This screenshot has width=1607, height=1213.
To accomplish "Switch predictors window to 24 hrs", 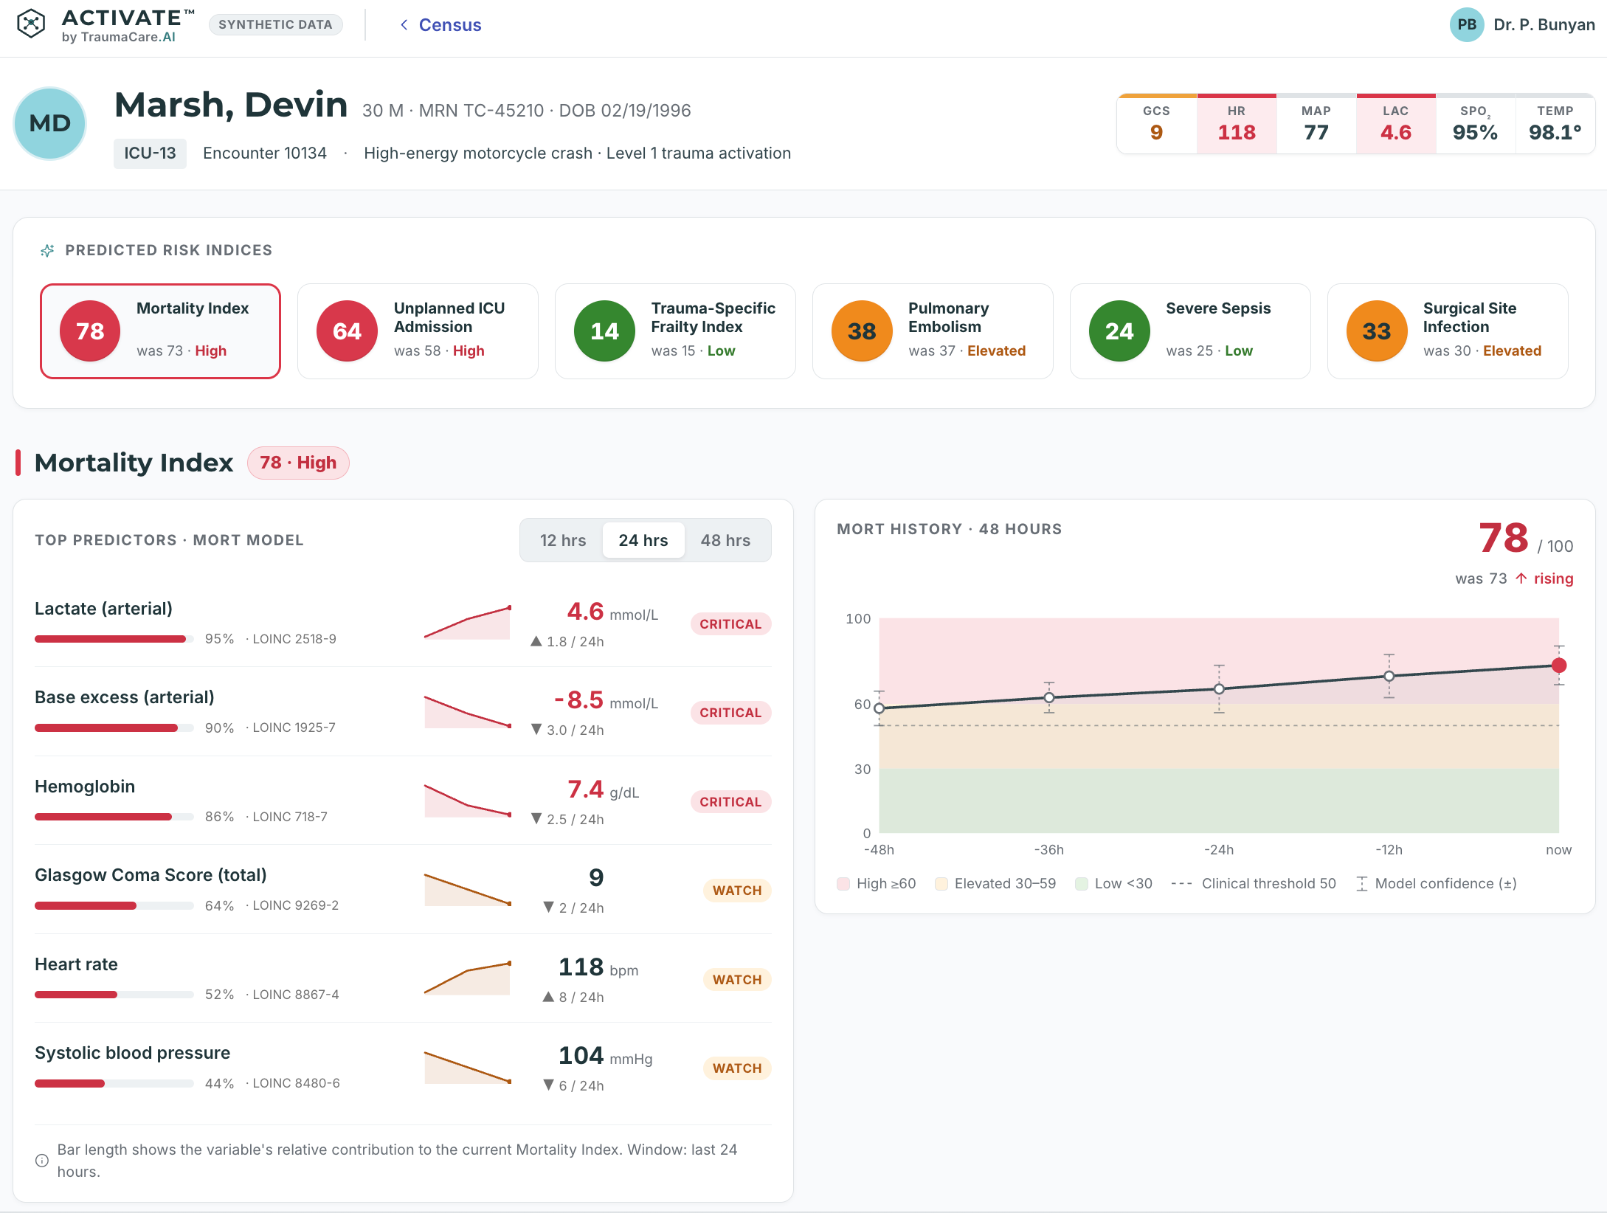I will (643, 540).
